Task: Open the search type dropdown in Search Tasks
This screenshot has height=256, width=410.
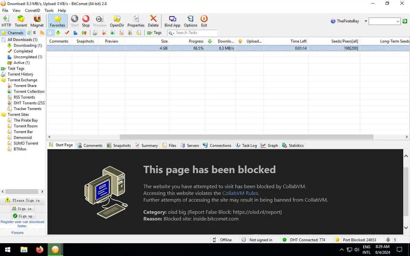Action: coord(171,33)
